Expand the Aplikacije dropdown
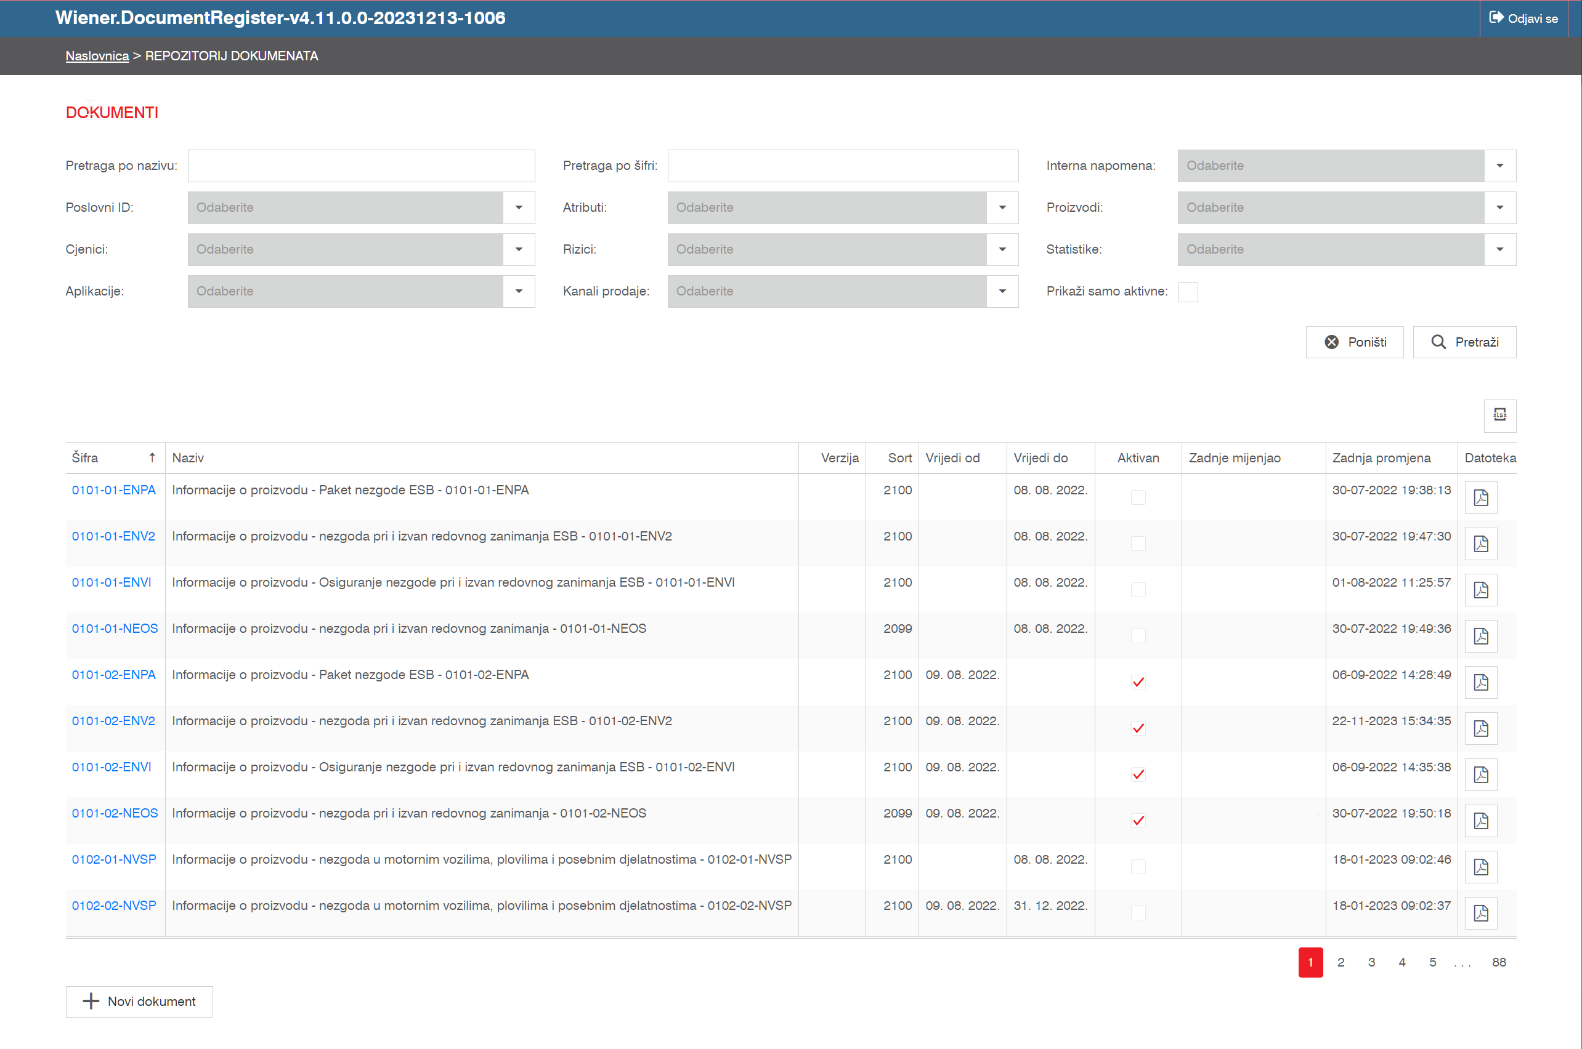Image resolution: width=1582 pixels, height=1049 pixels. point(518,291)
